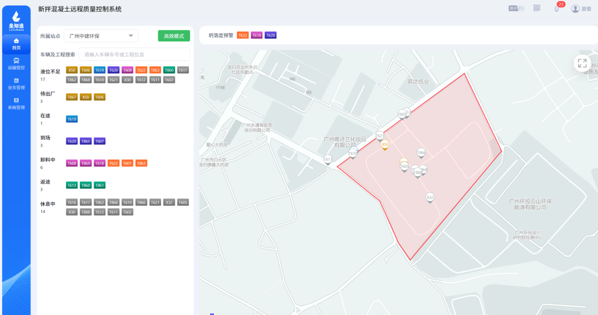This screenshot has height=315, width=598.
Task: Select the T866 vehicle marker on map
Action: [x=421, y=153]
